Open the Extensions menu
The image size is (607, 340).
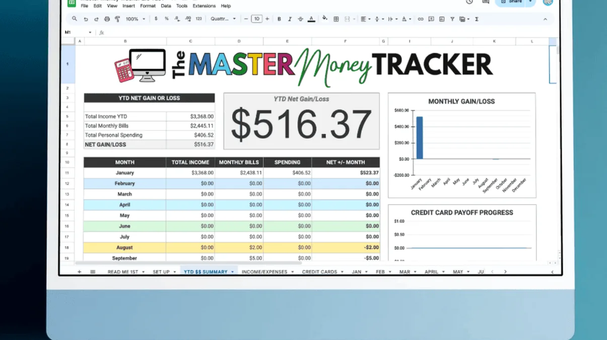pos(204,6)
